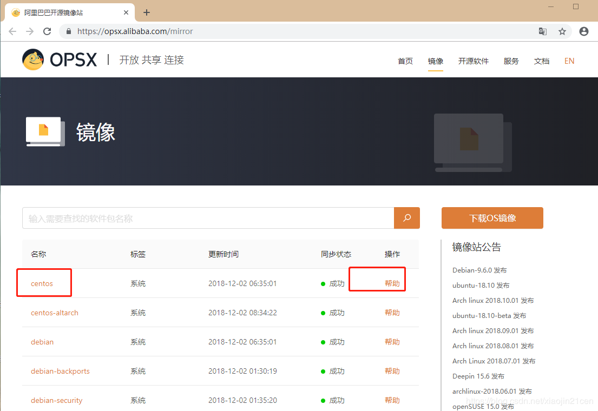Open the centos mirror link

42,283
